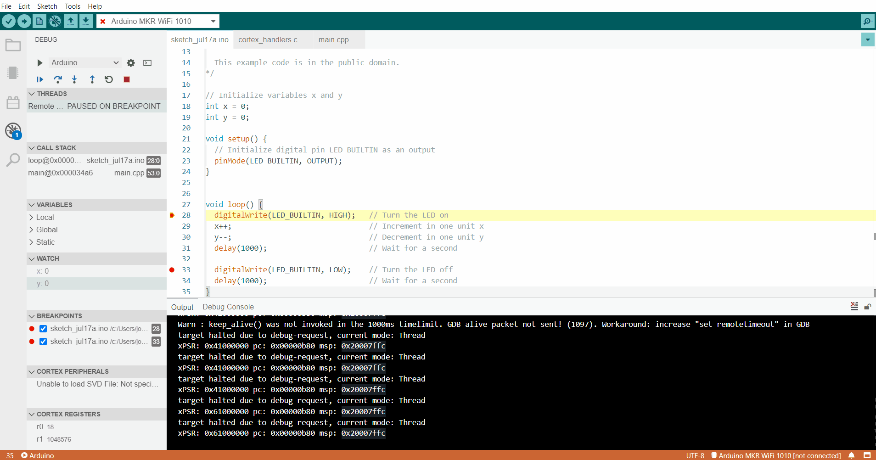Verify the sketch with the checkmark icon
Screen dimensions: 876x460
[9, 21]
